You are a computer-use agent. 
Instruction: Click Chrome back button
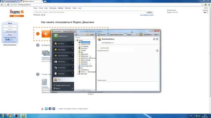tap(2, 5)
